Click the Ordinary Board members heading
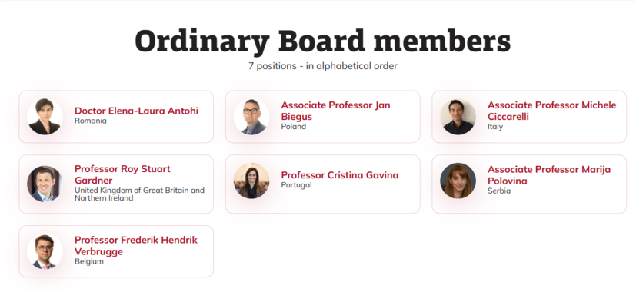Image resolution: width=636 pixels, height=292 pixels. (x=323, y=41)
